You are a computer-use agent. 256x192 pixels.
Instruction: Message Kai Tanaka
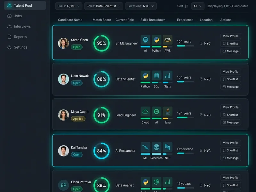[230, 158]
